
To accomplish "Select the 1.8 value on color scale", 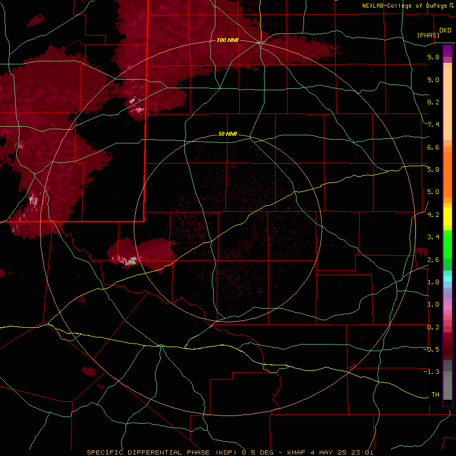I will (x=433, y=282).
